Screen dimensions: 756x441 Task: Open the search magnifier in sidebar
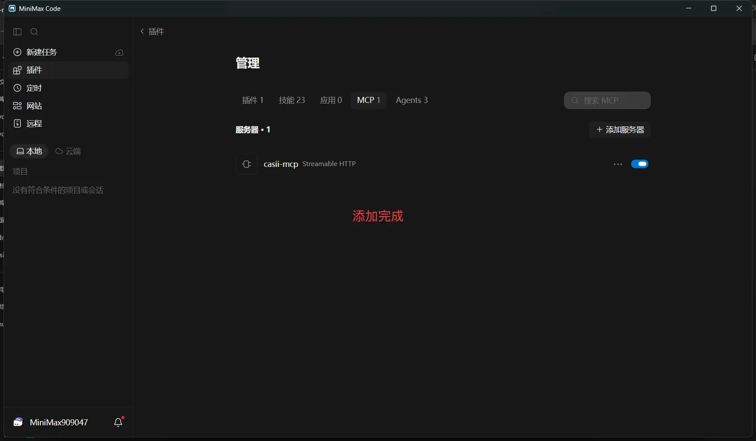coord(34,32)
